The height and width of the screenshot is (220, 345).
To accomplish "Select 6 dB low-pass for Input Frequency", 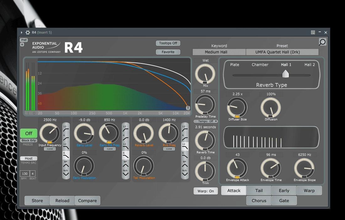I will pos(66,155).
